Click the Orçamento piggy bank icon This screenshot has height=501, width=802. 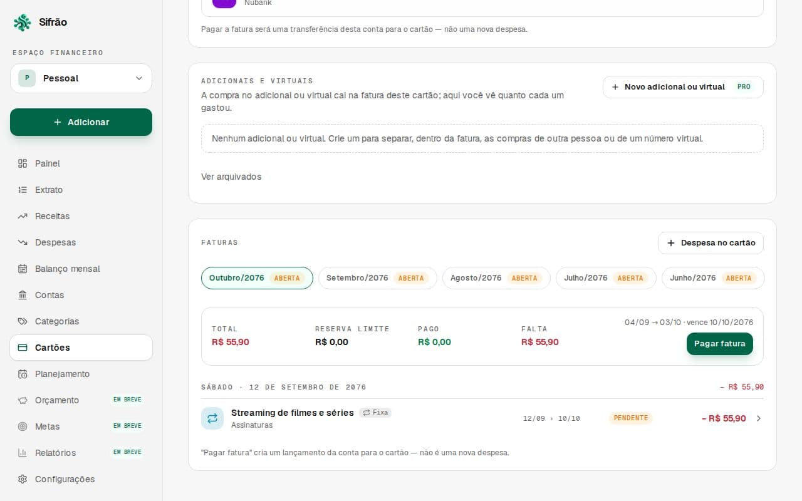click(x=23, y=400)
